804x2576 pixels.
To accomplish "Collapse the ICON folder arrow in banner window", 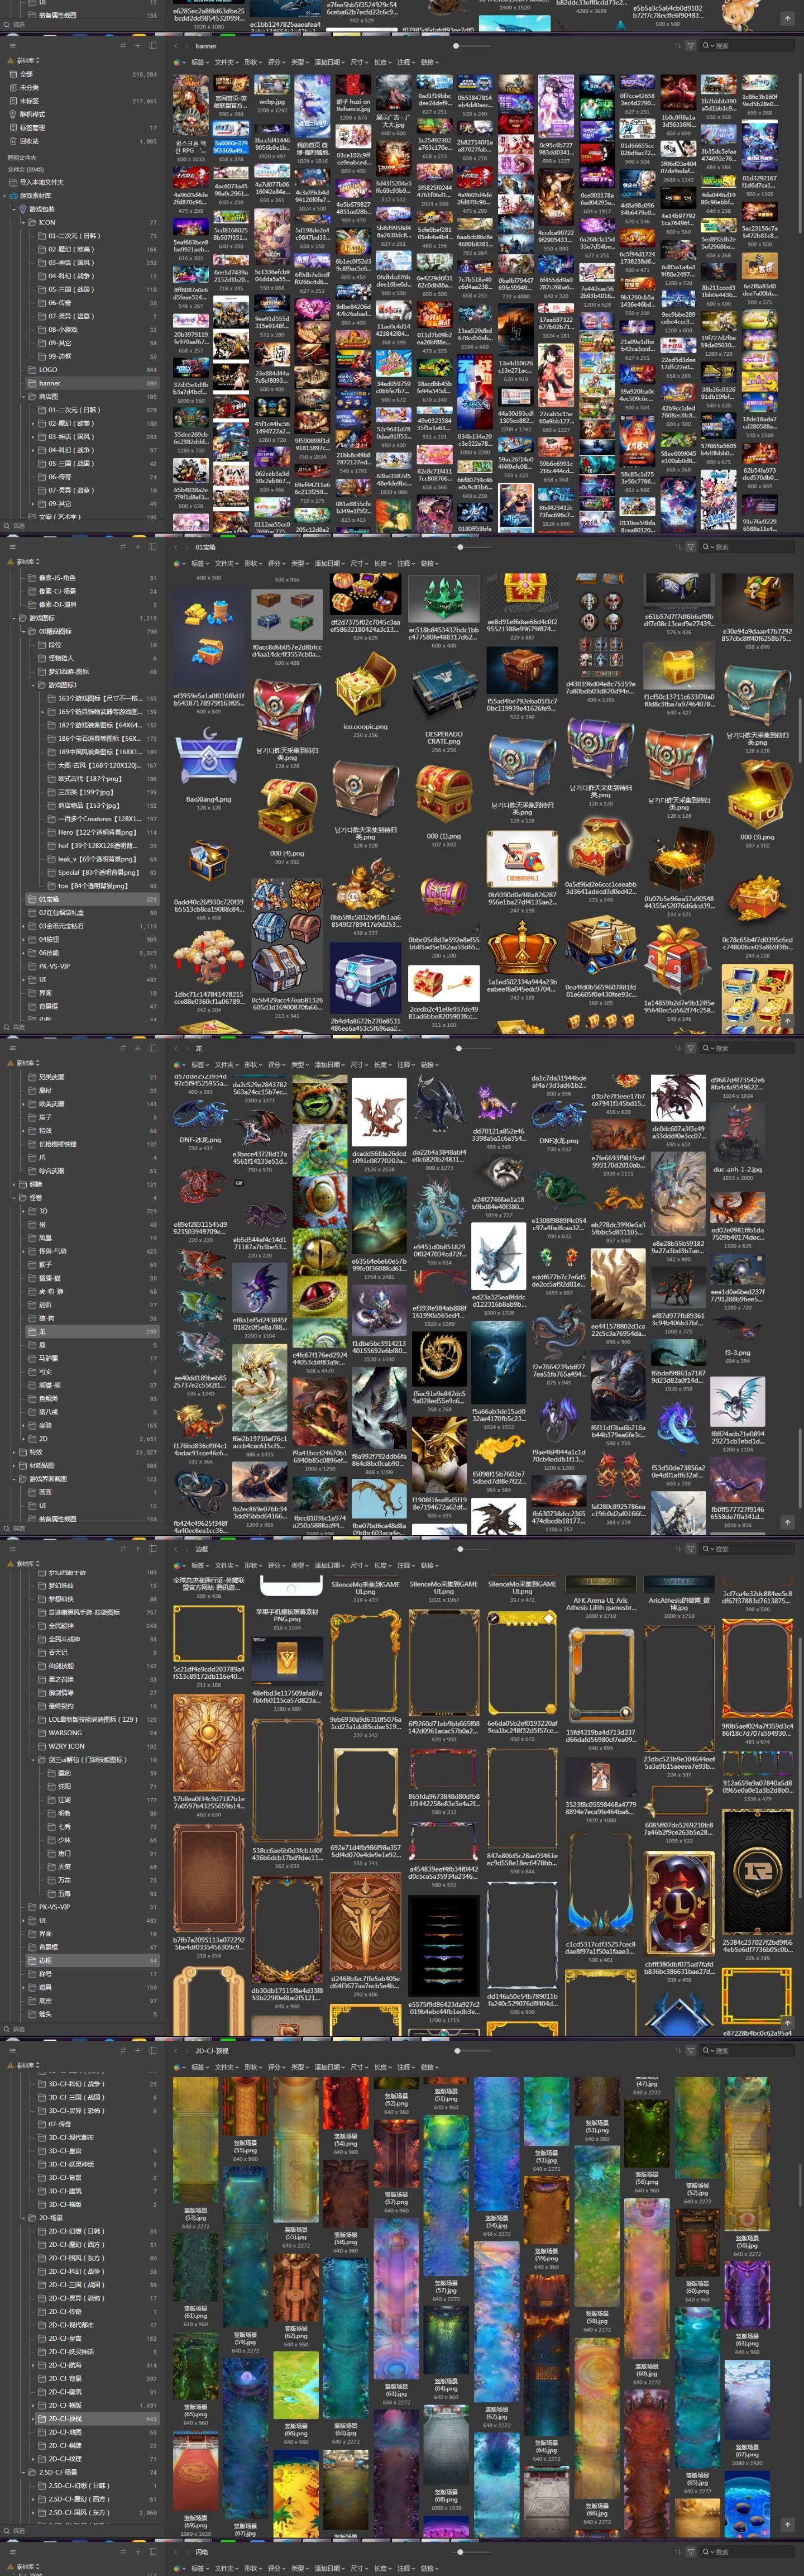I will (x=24, y=223).
